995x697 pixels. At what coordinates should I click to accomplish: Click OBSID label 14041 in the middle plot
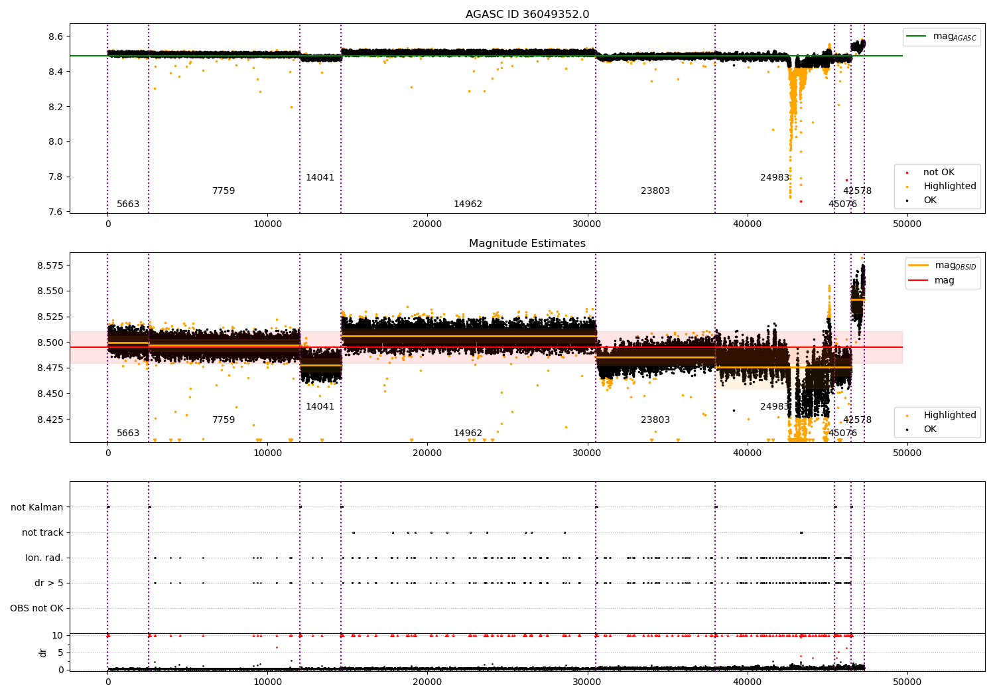click(320, 407)
